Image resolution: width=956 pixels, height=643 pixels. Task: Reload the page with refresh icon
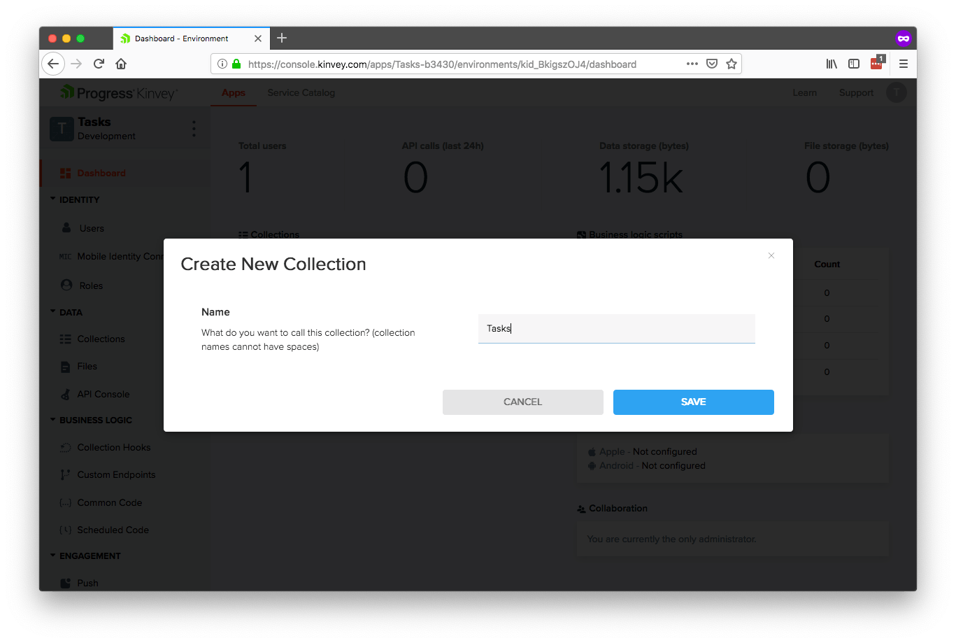(99, 64)
